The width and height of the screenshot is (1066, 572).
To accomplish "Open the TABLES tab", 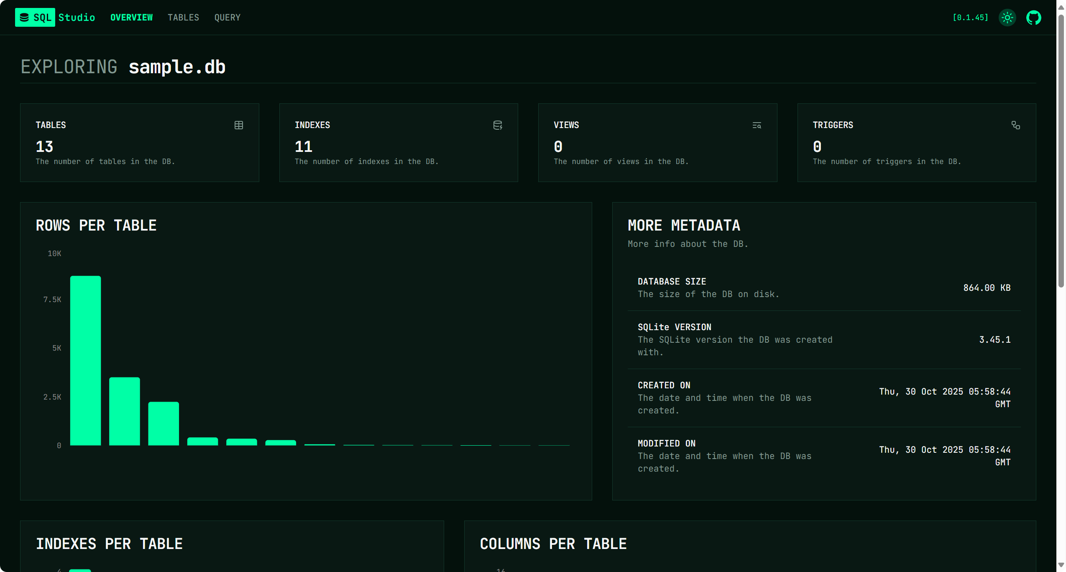I will 183,18.
